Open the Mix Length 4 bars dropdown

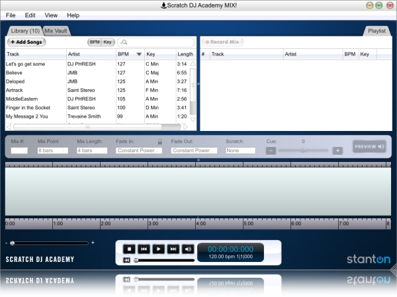click(x=92, y=151)
